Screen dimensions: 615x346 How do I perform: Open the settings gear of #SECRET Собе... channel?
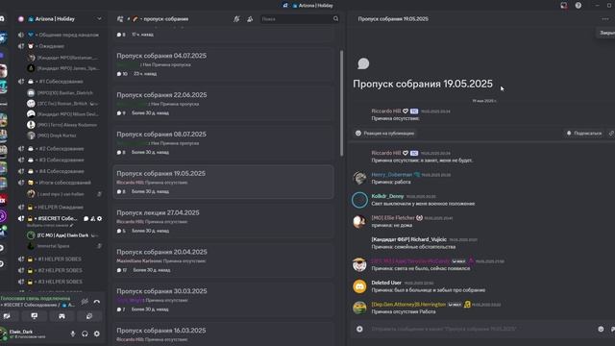(100, 218)
